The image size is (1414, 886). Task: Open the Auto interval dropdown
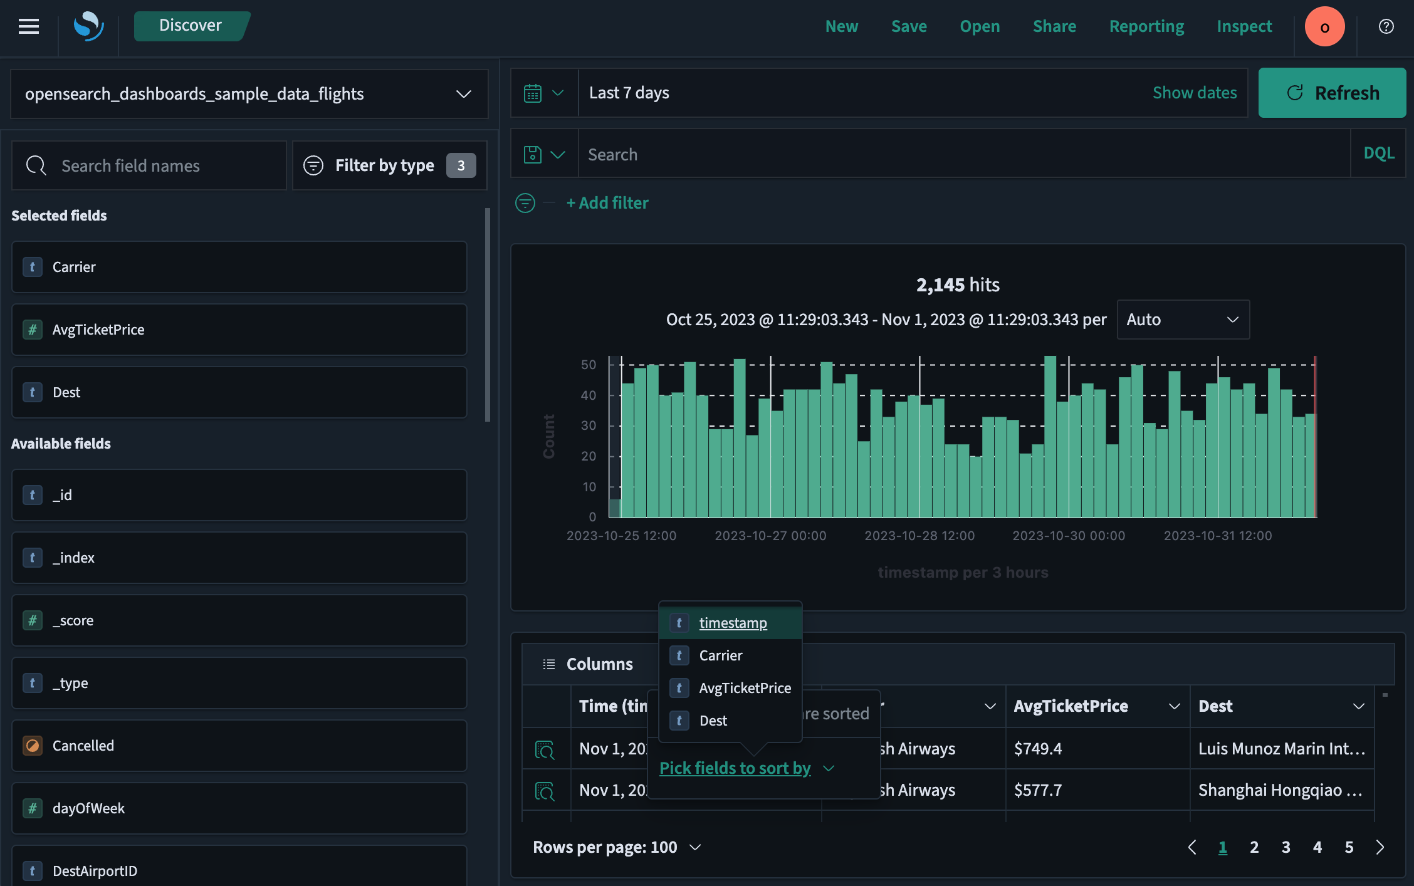tap(1183, 320)
